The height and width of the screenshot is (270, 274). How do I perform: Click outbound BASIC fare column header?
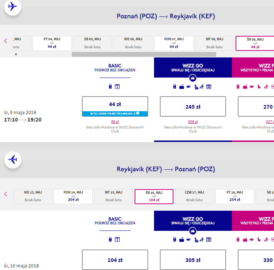(115, 68)
